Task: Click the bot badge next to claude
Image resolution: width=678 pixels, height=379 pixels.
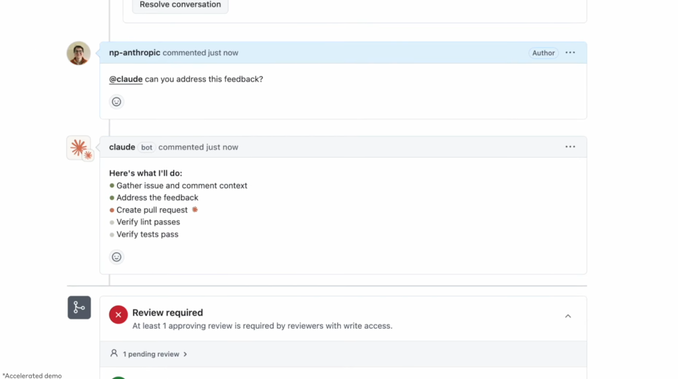Action: click(146, 147)
